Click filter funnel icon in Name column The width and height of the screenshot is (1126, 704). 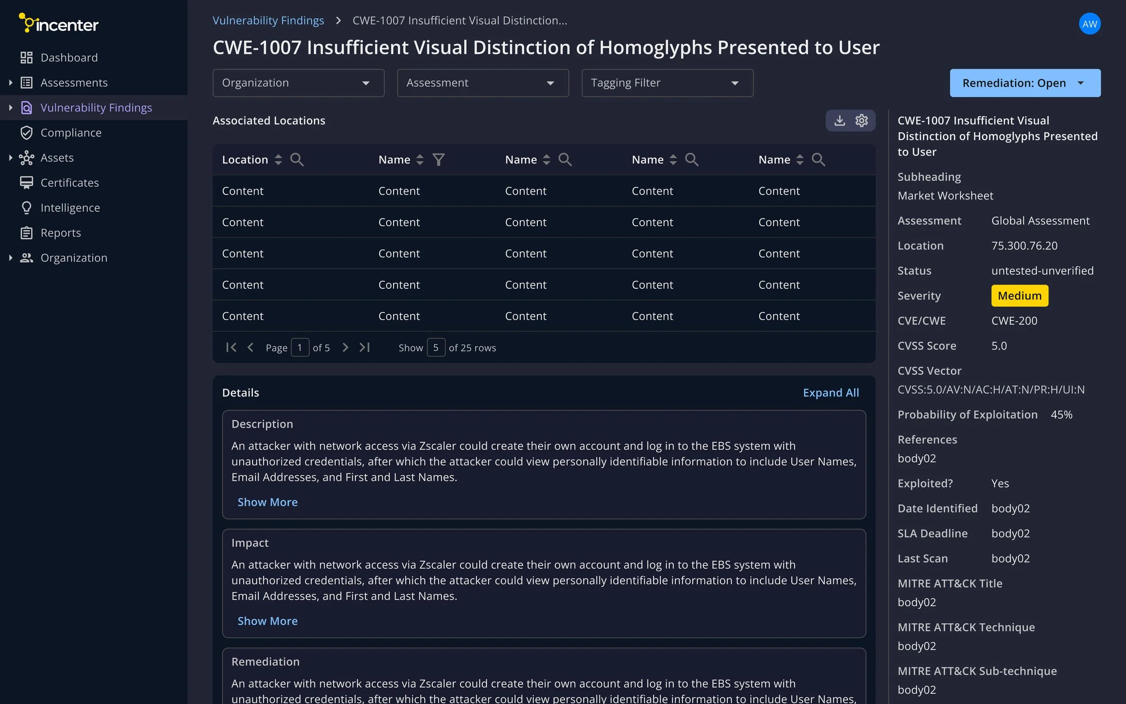click(x=438, y=160)
